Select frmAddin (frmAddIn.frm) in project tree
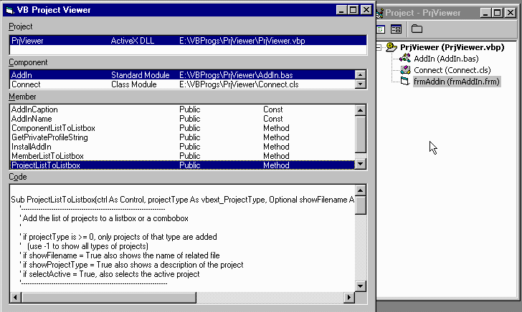 pos(457,82)
